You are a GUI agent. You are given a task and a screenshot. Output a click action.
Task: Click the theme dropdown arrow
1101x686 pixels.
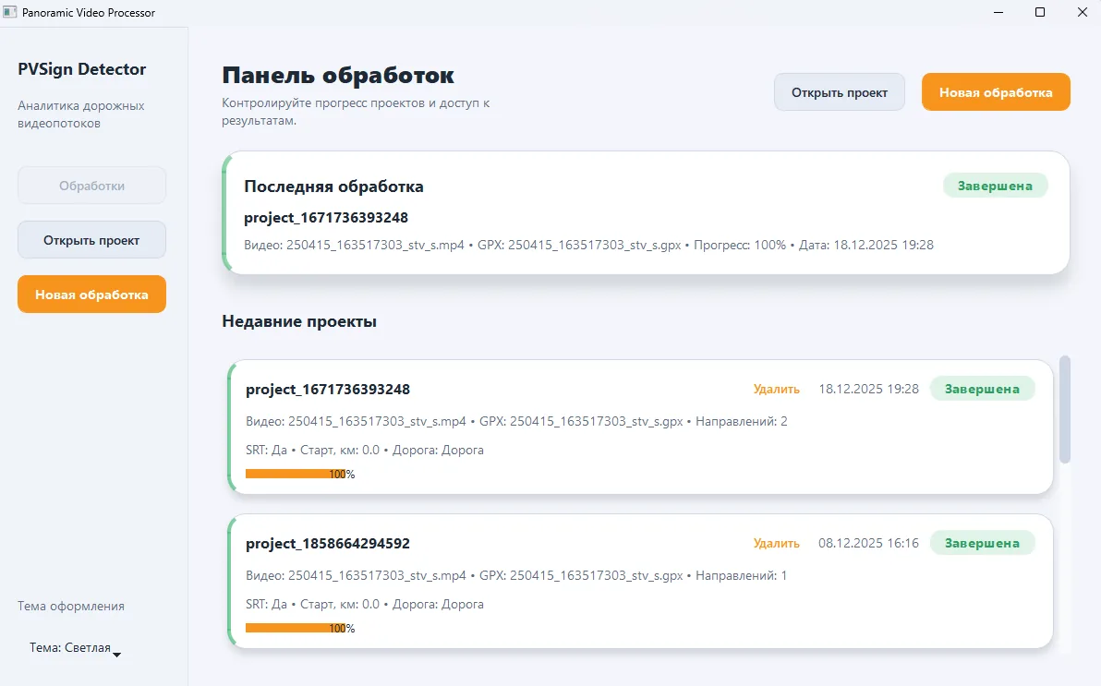(117, 655)
